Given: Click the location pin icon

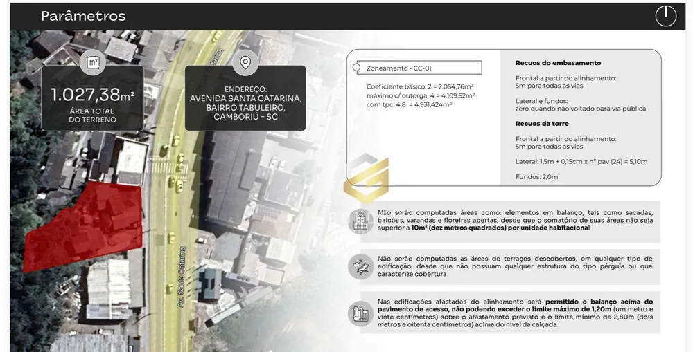Looking at the screenshot, I should 245,63.
